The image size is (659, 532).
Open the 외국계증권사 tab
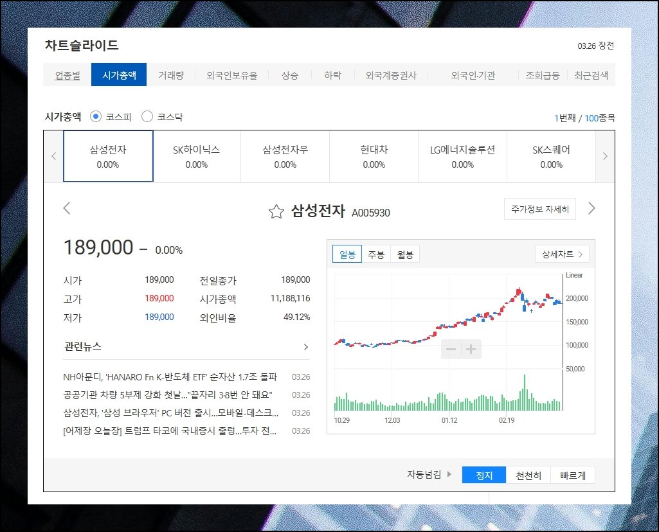(x=391, y=75)
